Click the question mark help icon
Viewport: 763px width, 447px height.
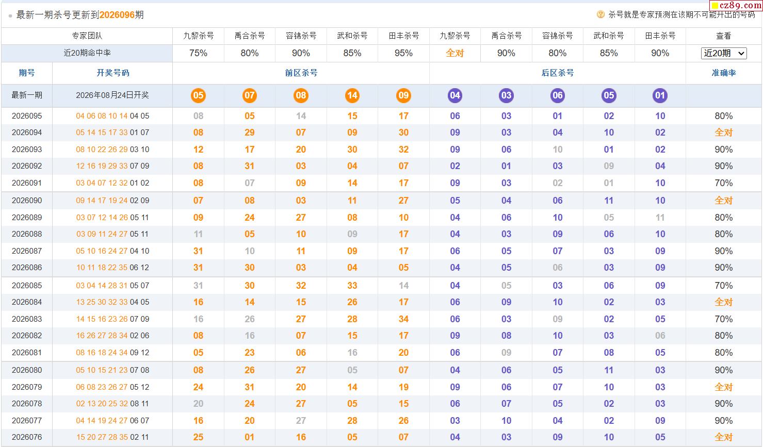click(x=600, y=14)
